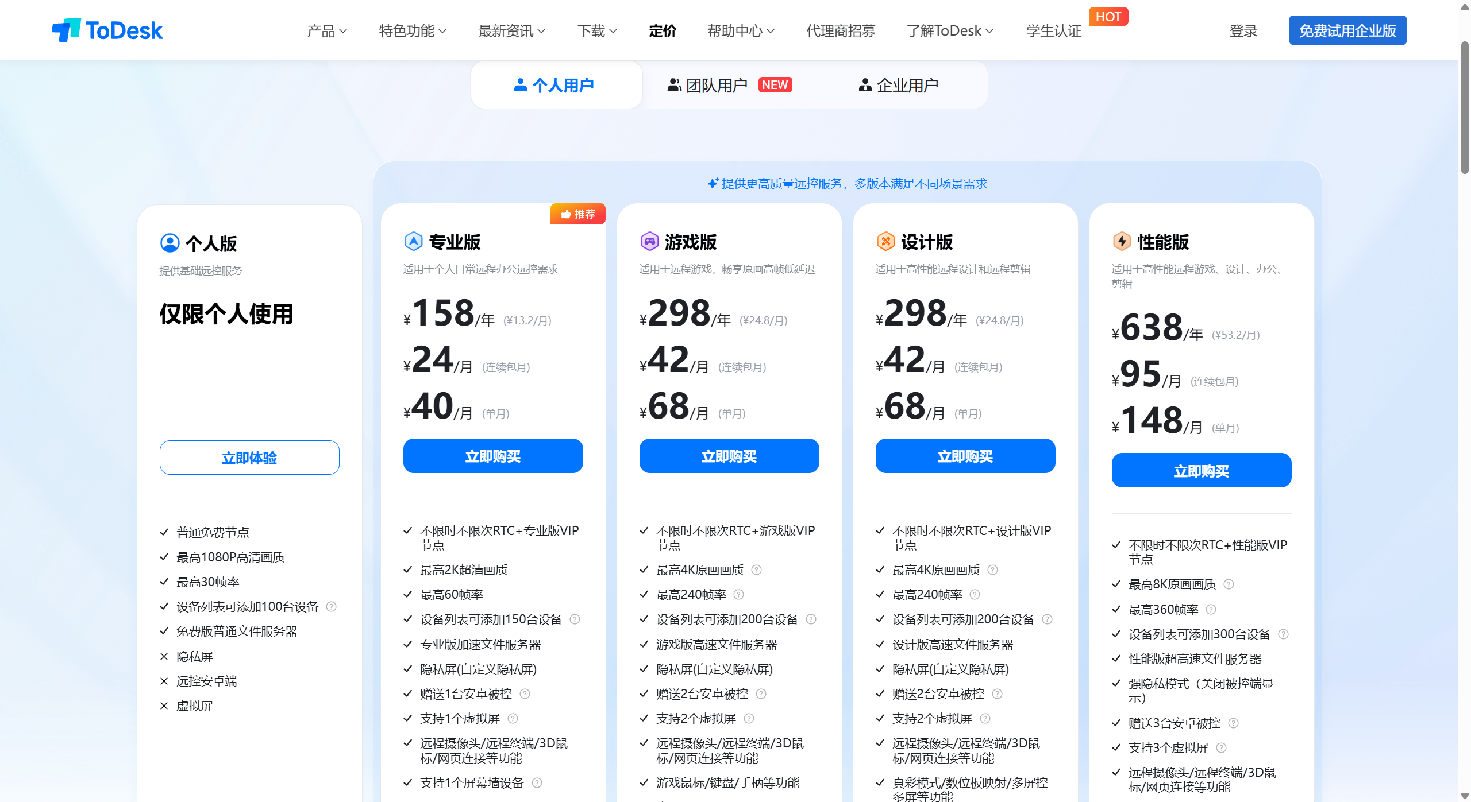Expand the 下载 dropdown menu
Image resolution: width=1471 pixels, height=802 pixels.
point(597,30)
